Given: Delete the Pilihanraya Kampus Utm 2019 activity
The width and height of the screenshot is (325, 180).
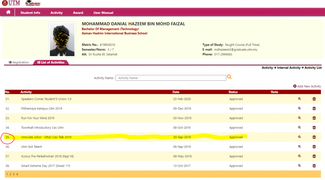Looking at the screenshot, I should 314,108.
